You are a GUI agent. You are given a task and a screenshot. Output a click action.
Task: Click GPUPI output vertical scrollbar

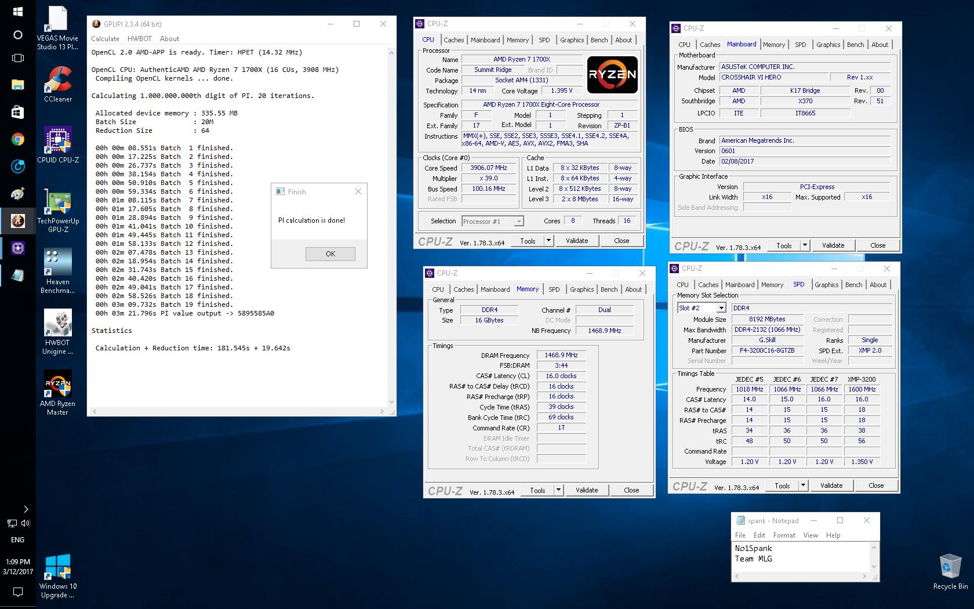(x=391, y=227)
